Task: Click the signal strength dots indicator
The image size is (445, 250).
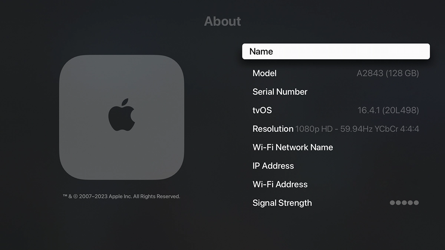Action: click(x=404, y=203)
